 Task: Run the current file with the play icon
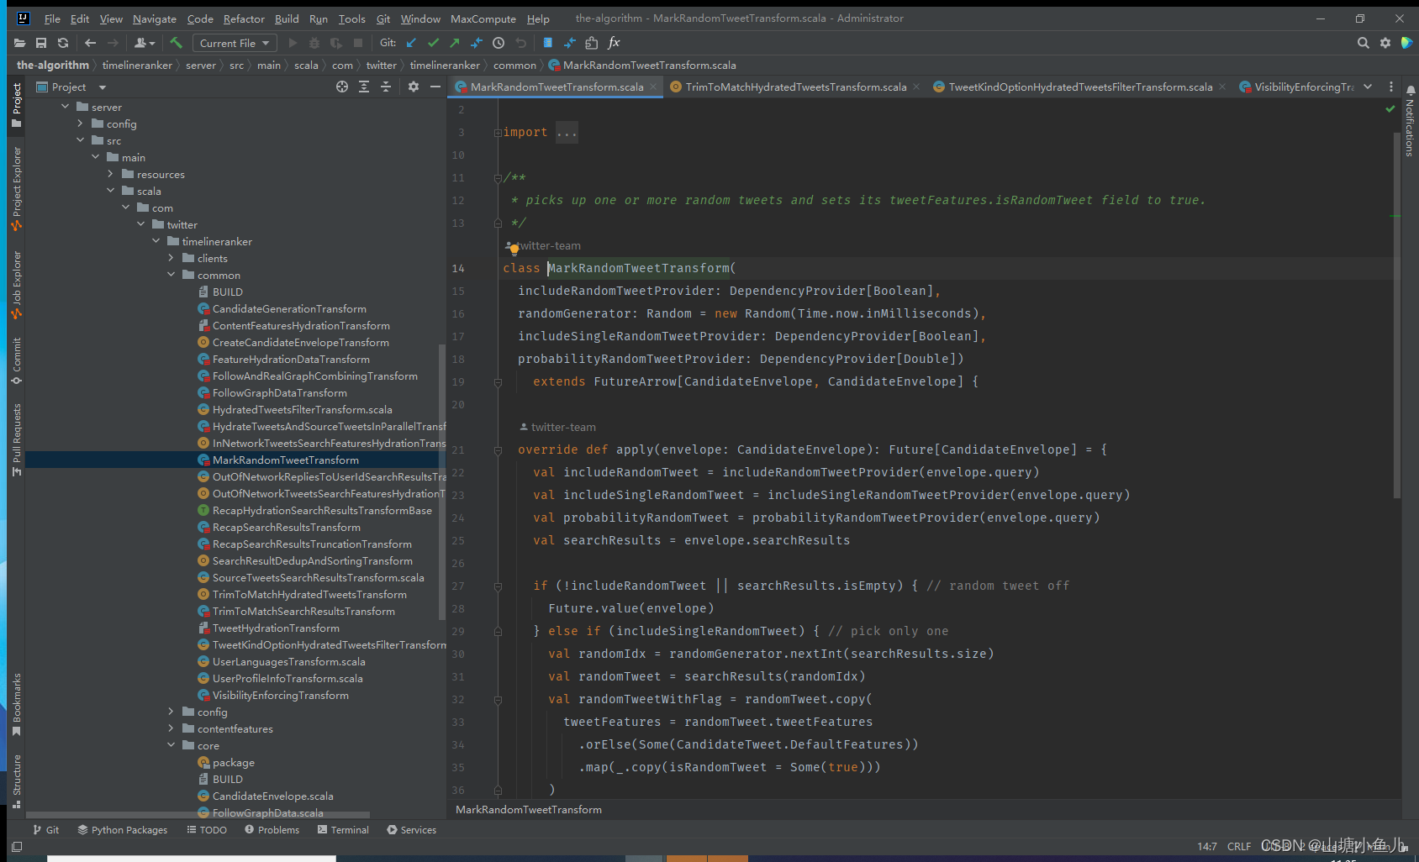coord(293,43)
